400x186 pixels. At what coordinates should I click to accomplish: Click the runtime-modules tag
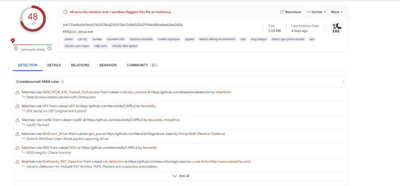pyautogui.click(x=141, y=39)
